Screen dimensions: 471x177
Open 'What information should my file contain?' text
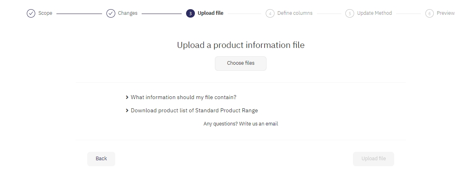click(x=183, y=97)
